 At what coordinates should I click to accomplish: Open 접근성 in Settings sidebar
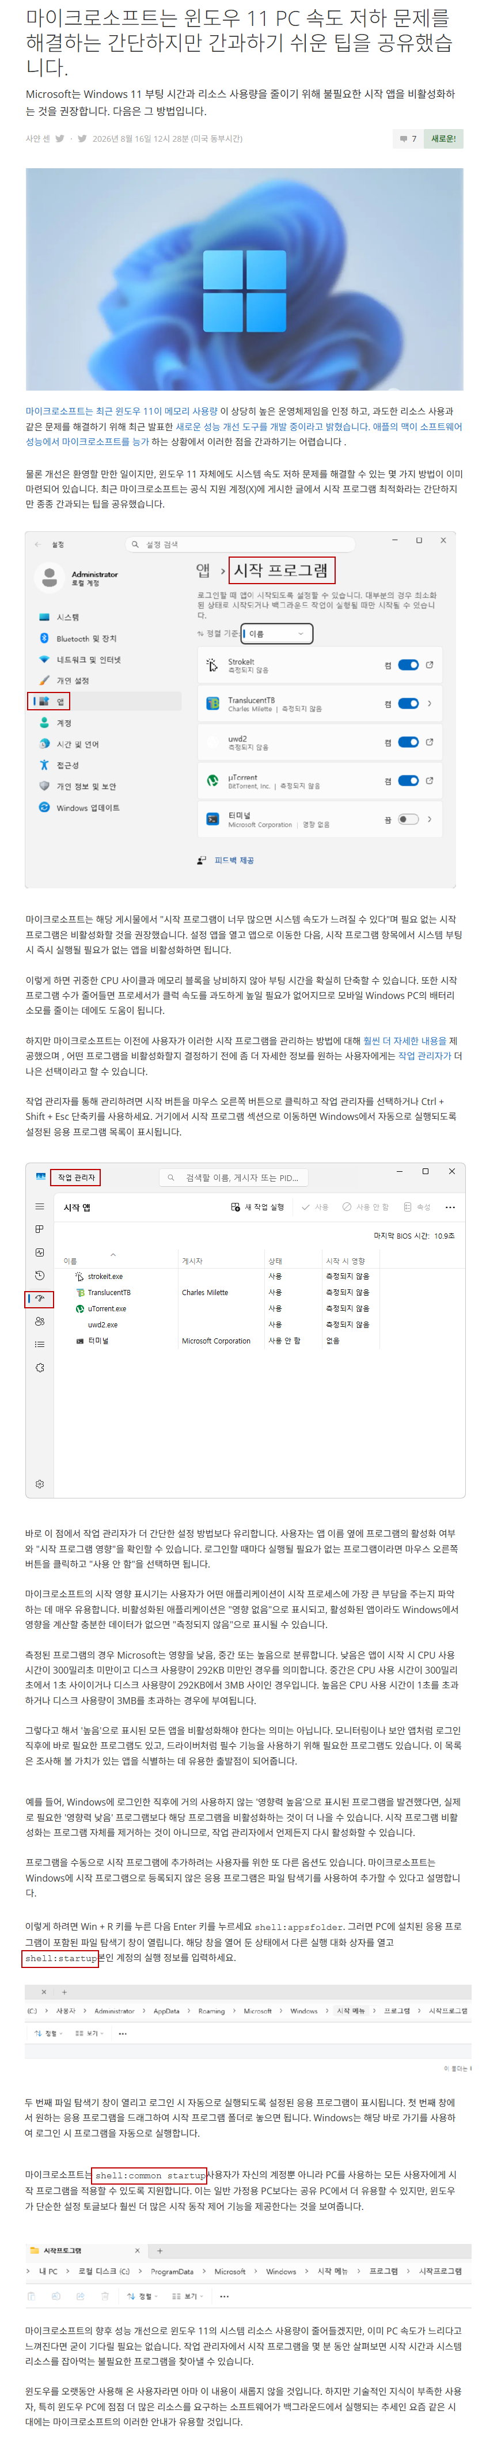58,765
